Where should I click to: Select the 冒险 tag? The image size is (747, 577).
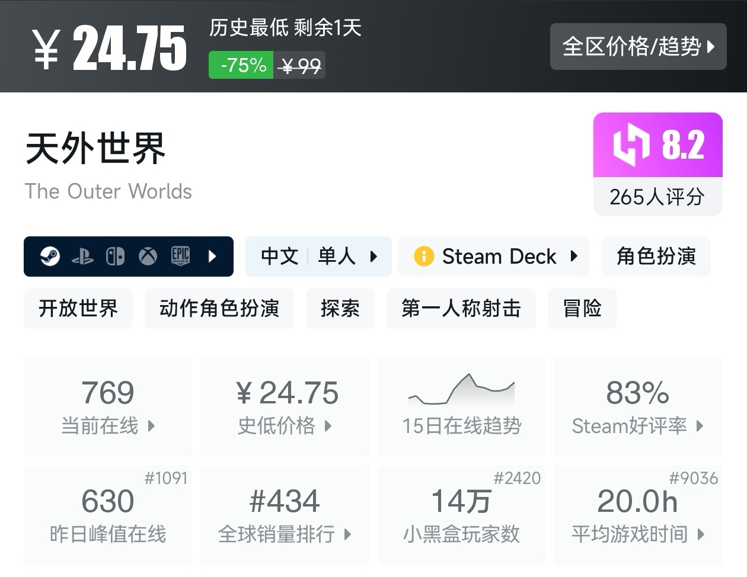582,309
